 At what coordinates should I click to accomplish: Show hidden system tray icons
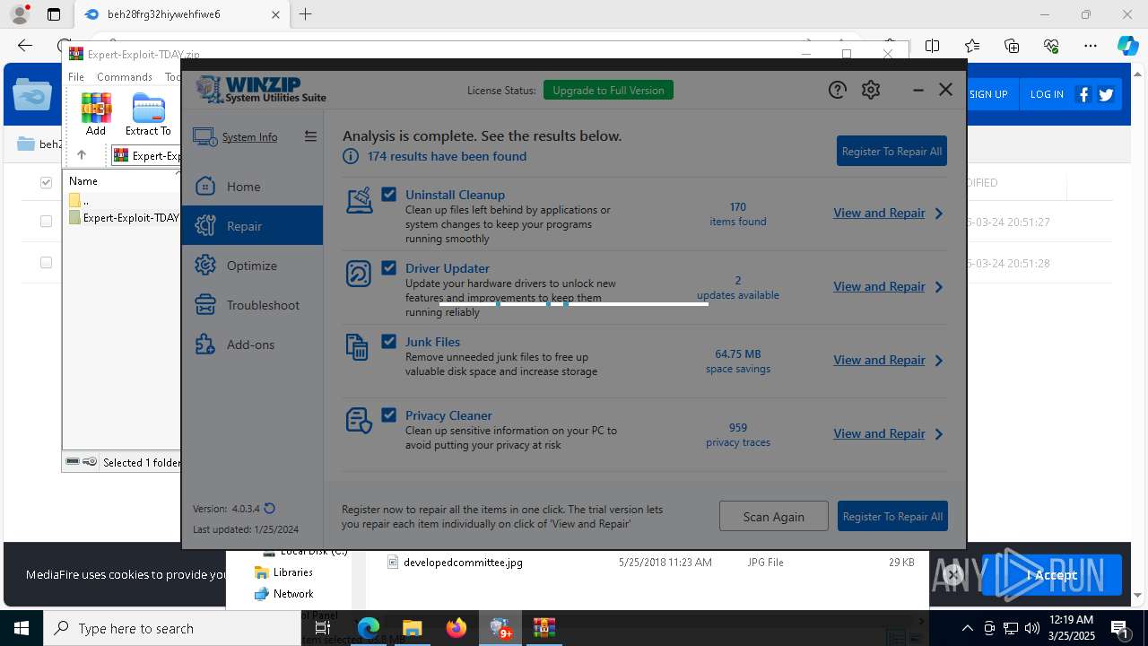coord(967,628)
